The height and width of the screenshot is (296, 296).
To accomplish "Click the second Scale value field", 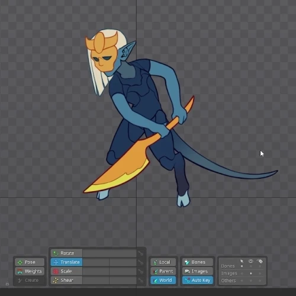I will 123,271.
